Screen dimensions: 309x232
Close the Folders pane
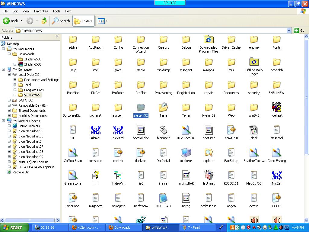click(x=57, y=37)
